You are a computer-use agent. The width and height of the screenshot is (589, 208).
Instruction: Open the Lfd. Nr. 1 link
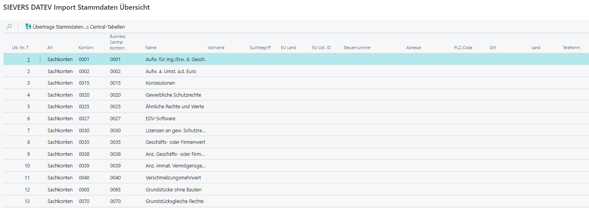pos(28,60)
